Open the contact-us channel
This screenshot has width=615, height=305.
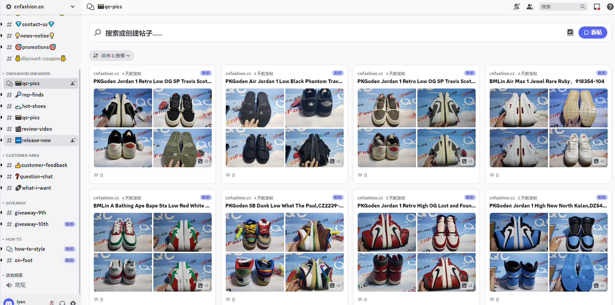click(x=41, y=24)
